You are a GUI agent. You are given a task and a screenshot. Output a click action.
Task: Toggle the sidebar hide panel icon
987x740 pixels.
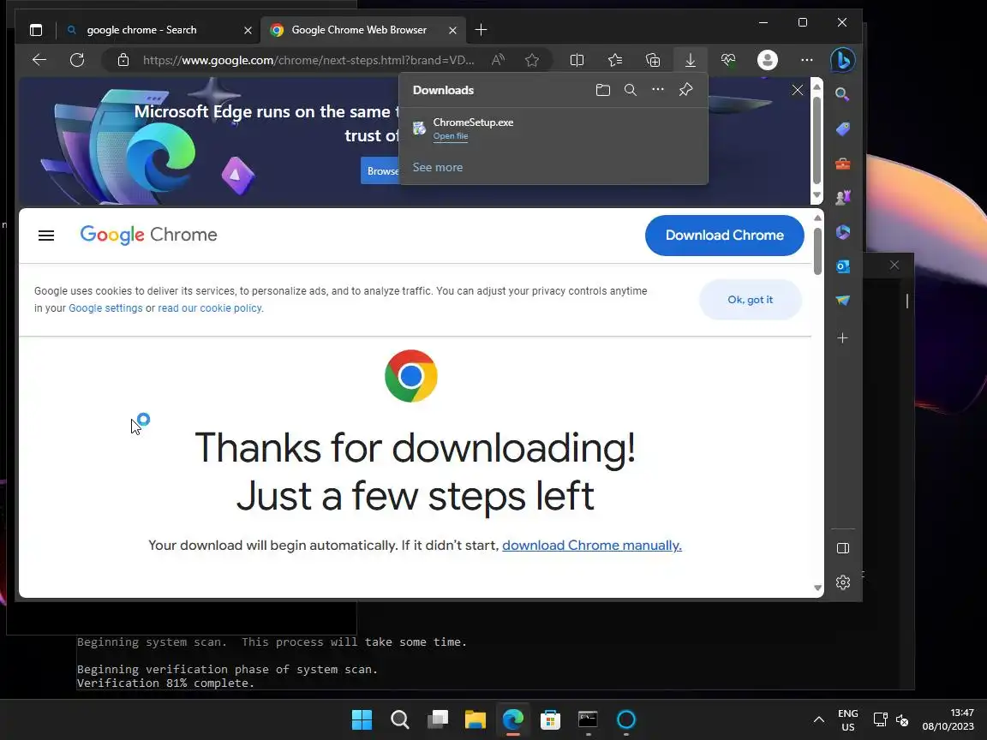click(843, 548)
